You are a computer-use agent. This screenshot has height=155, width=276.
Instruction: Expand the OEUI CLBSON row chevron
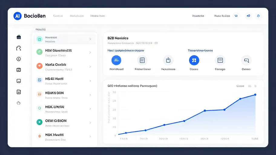[x=90, y=123]
